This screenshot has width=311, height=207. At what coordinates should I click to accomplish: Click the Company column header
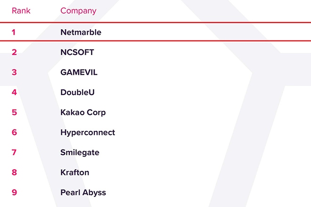click(x=78, y=11)
